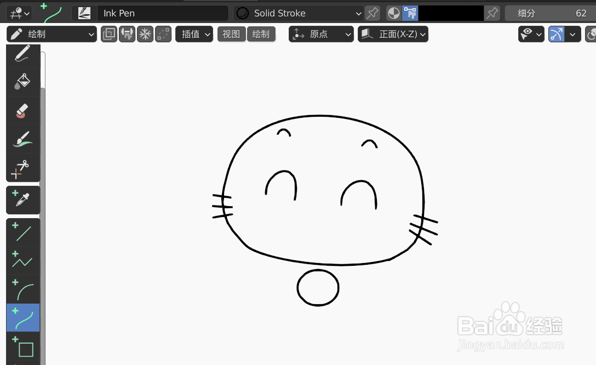Screen dimensions: 596x365
Task: Select the Arc tool
Action: (23, 289)
